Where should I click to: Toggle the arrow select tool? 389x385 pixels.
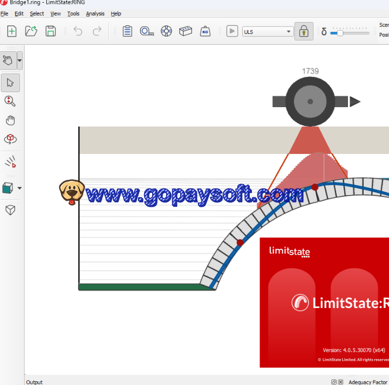click(x=10, y=83)
